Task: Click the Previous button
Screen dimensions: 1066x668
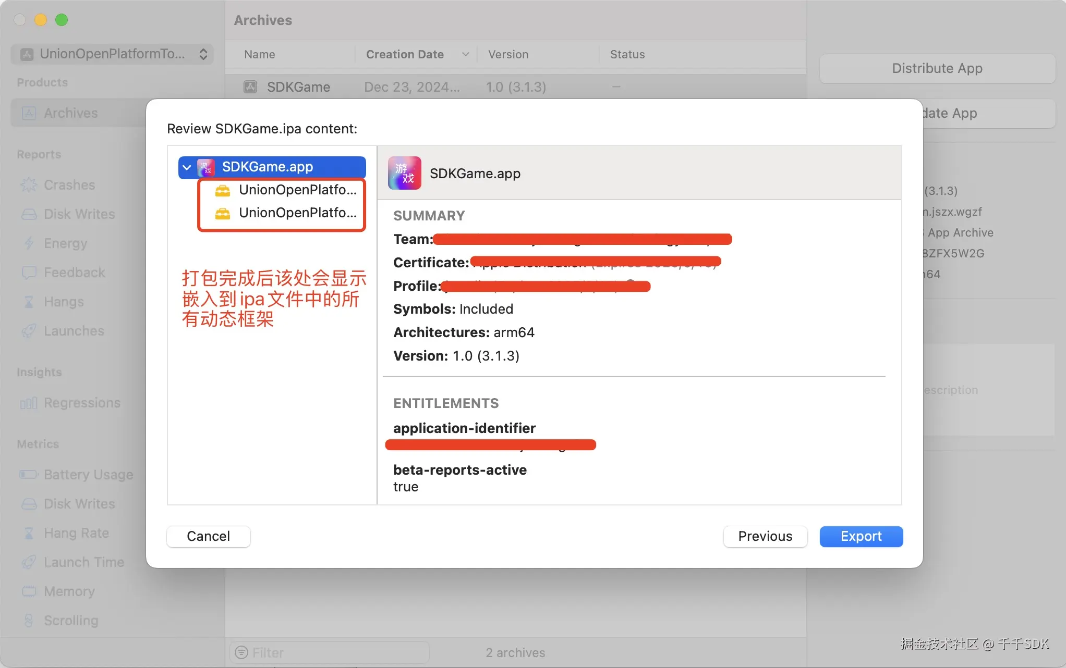Action: [x=765, y=536]
